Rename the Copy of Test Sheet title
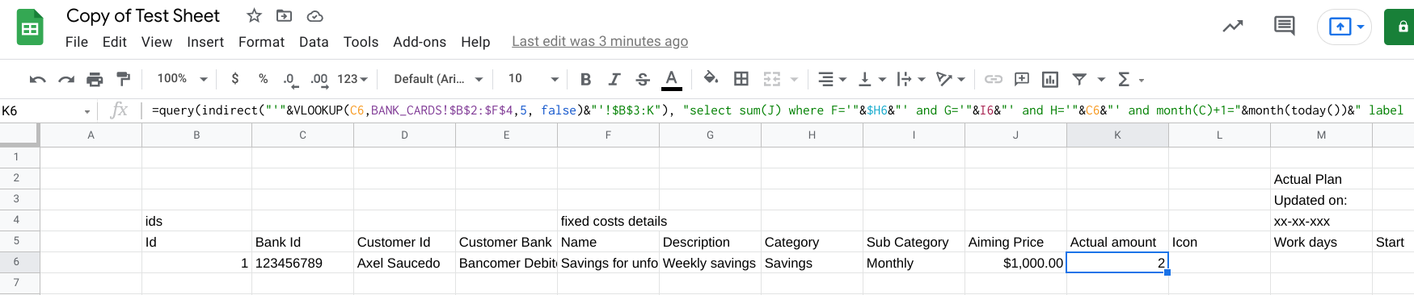This screenshot has height=295, width=1414. 143,16
